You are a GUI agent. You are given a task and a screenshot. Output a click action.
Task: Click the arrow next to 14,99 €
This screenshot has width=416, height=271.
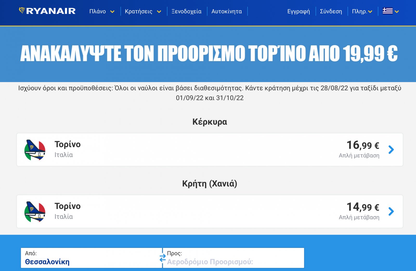pos(391,211)
